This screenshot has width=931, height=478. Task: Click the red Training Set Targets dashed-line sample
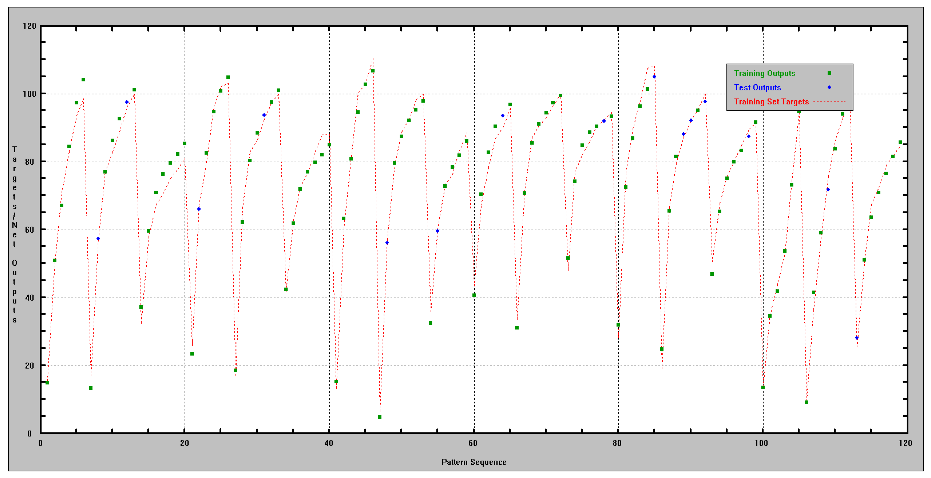(x=829, y=102)
